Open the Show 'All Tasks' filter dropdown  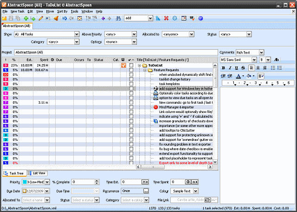77,34
